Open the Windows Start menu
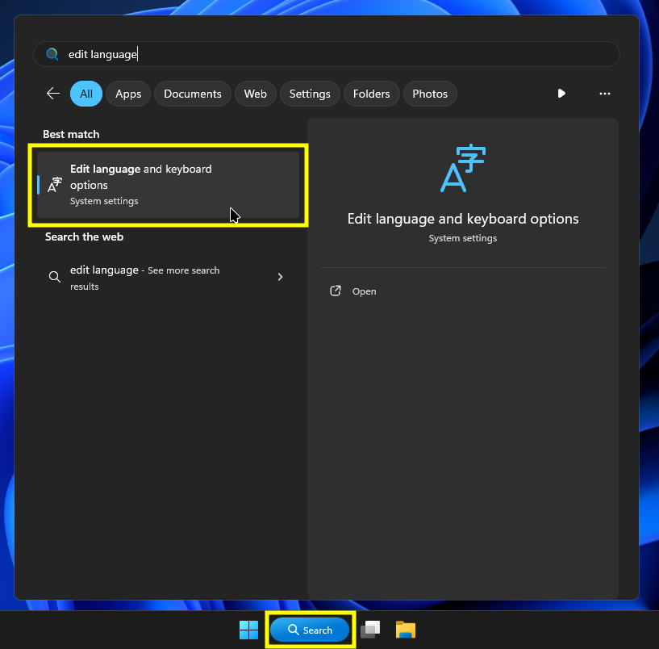Viewport: 659px width, 649px height. pos(248,630)
